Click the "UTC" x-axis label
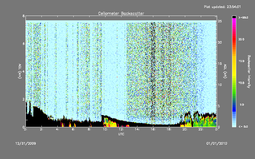Image resolution: width=255 pixels, height=159 pixels. (121, 134)
